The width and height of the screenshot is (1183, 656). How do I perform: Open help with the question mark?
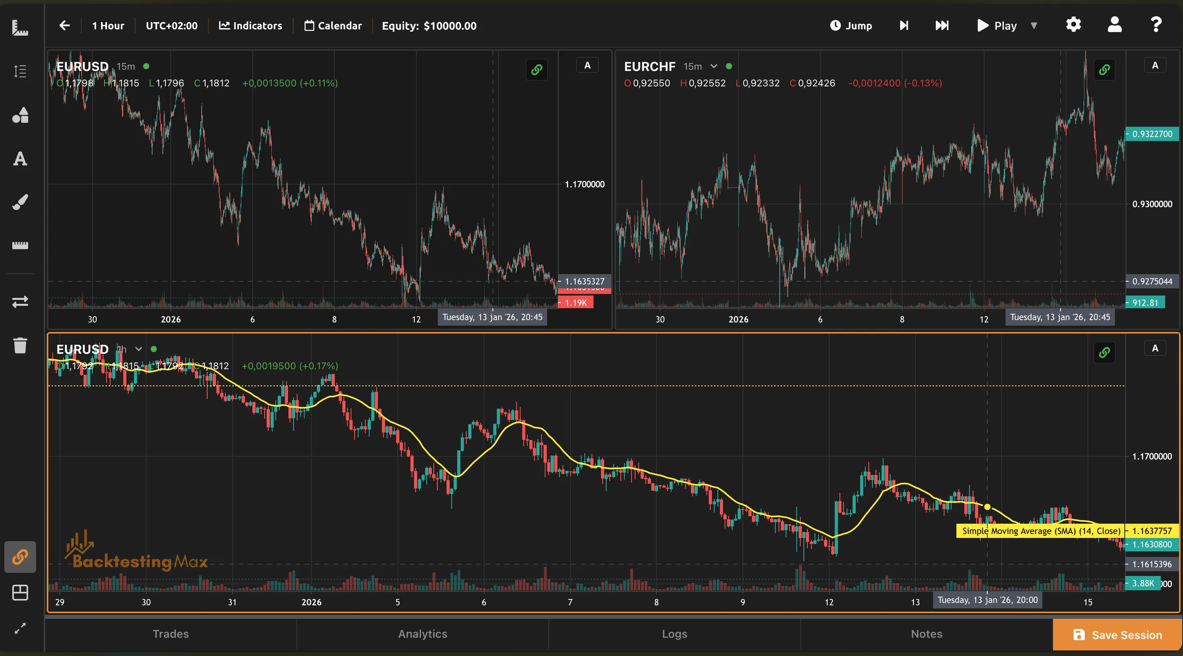tap(1156, 24)
